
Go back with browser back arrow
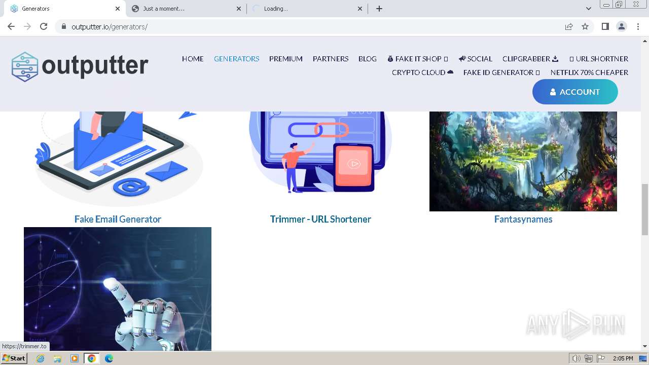click(x=11, y=26)
